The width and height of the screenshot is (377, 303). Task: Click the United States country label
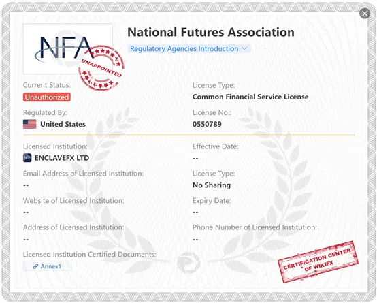63,124
